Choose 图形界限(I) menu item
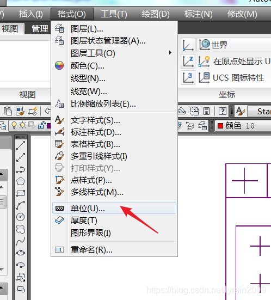 [x=114, y=233]
